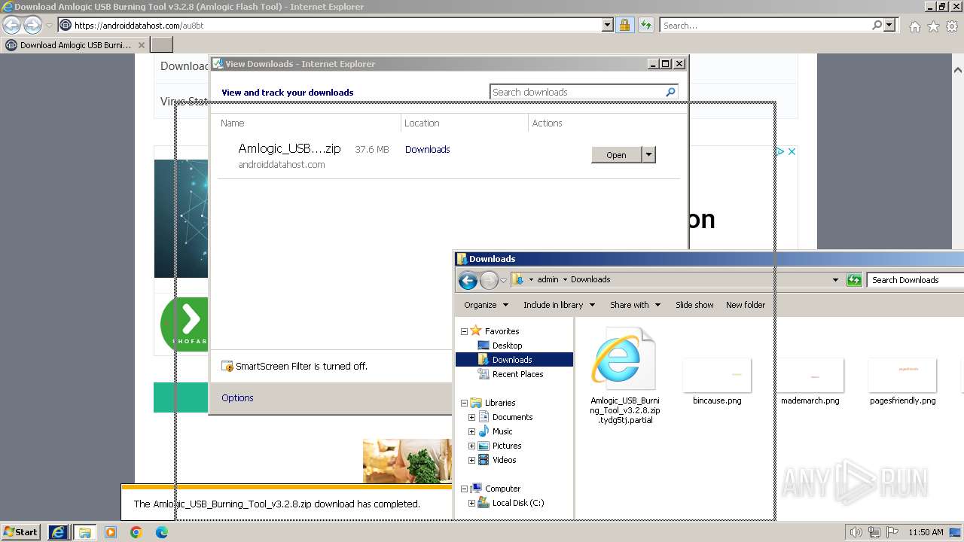Open the IE Home icon
This screenshot has width=964, height=542.
[914, 26]
